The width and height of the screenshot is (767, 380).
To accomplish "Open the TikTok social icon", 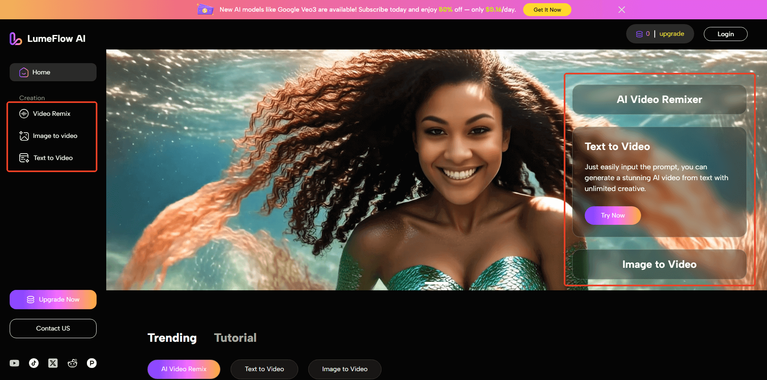I will (x=34, y=363).
